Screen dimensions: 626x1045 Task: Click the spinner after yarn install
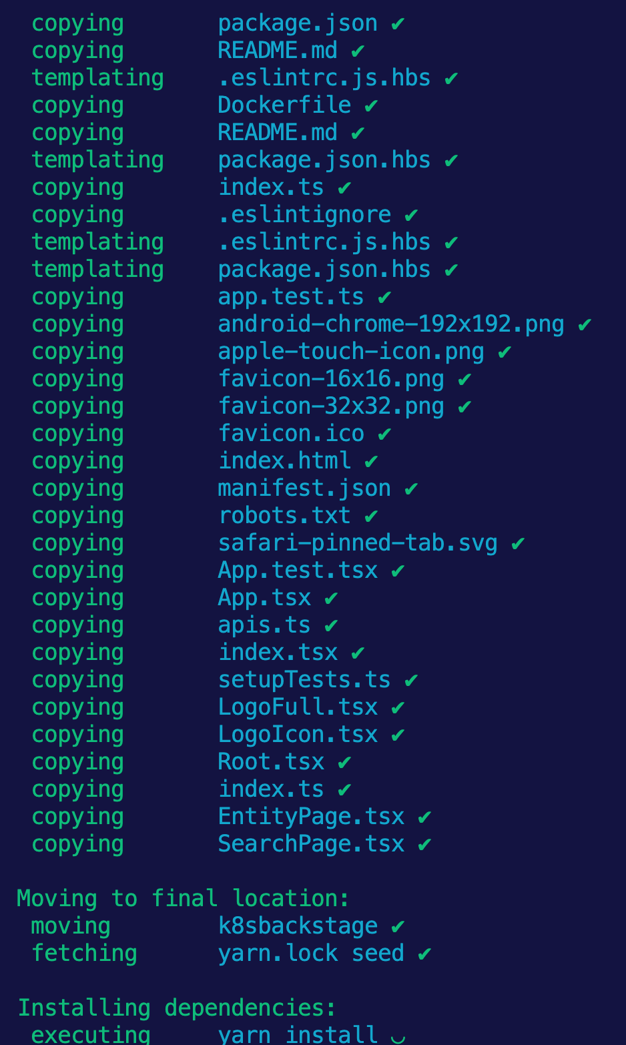coord(398,1036)
